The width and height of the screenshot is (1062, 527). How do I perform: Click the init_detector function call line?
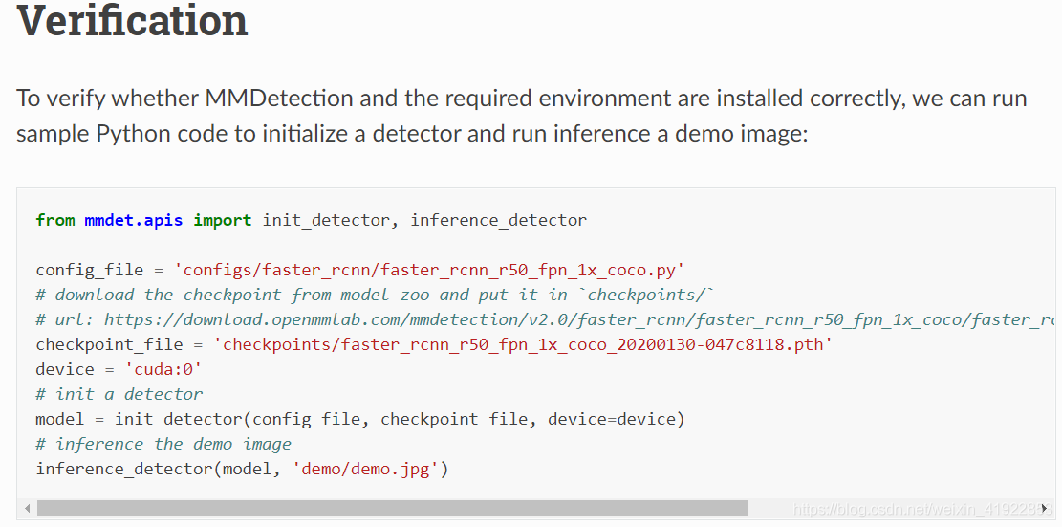point(360,419)
